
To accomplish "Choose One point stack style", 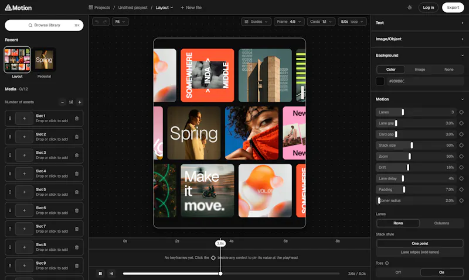I will [x=420, y=243].
